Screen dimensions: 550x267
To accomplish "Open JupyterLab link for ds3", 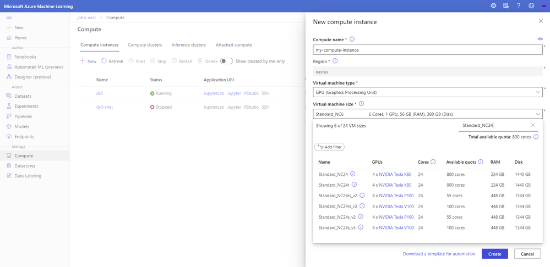I will pyautogui.click(x=214, y=93).
